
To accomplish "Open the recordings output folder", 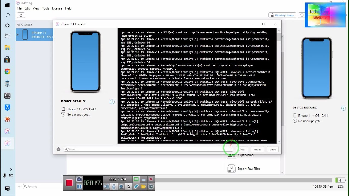I will [x=143, y=186].
